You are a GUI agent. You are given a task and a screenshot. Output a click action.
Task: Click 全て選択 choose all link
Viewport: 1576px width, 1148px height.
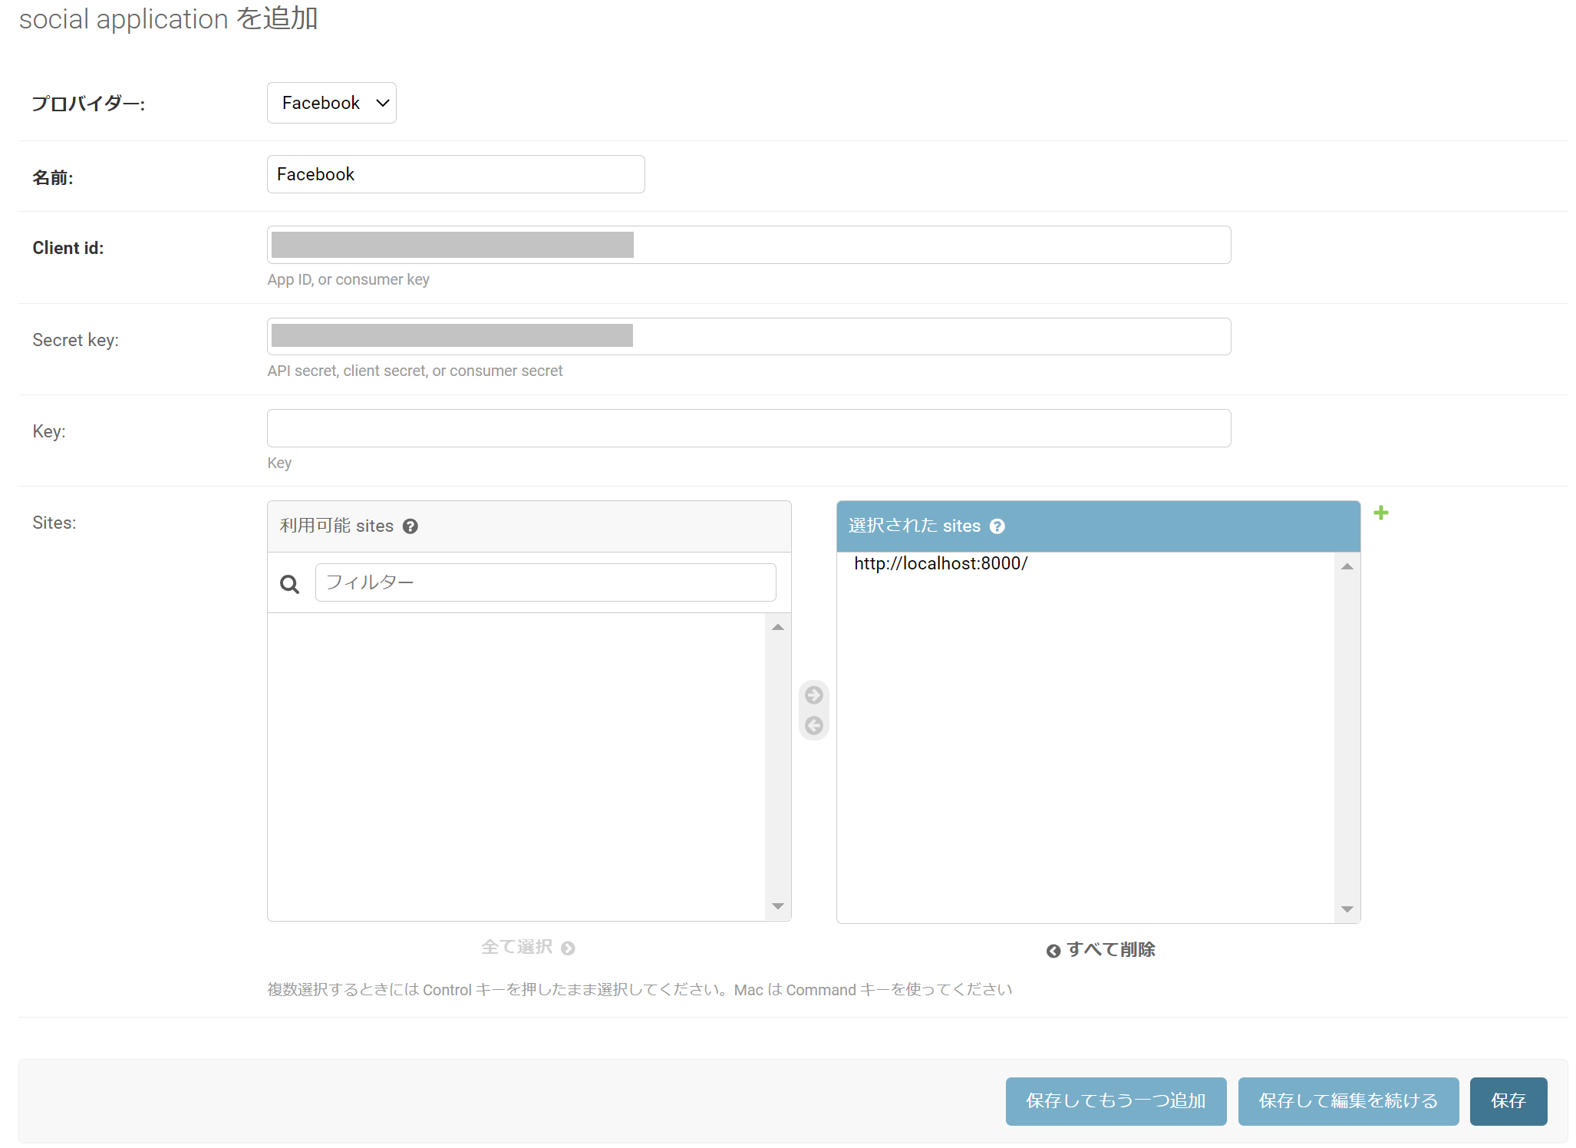527,948
